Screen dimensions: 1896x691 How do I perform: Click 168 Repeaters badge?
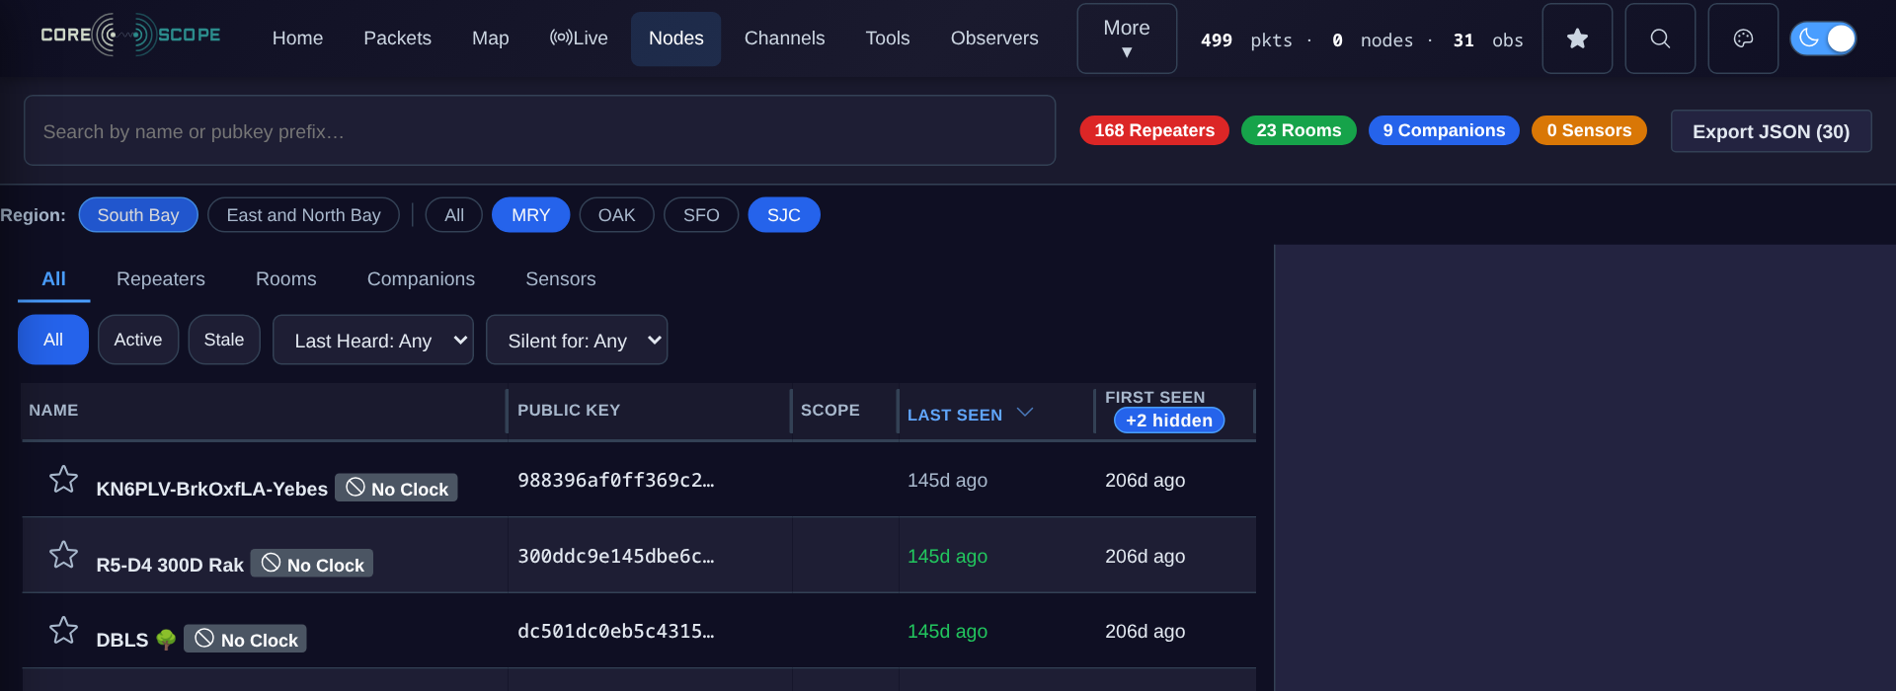[1154, 130]
